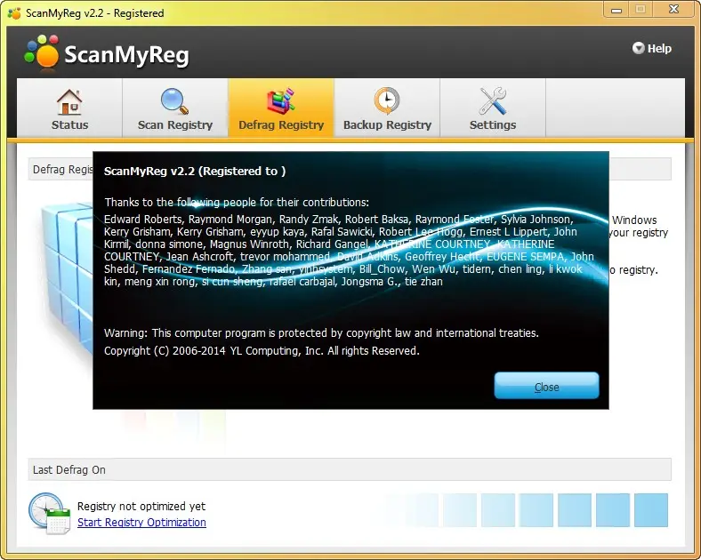This screenshot has height=560, width=701.
Task: Click the Help arrow icon
Action: (638, 48)
